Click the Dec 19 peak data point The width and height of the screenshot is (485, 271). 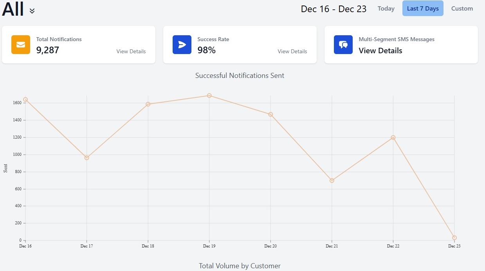(x=209, y=96)
